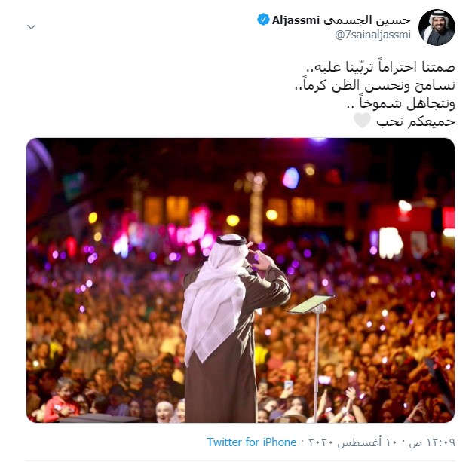Screen dimensions: 475x462
Task: Click the white heart emoji in tweet
Action: pyautogui.click(x=363, y=120)
